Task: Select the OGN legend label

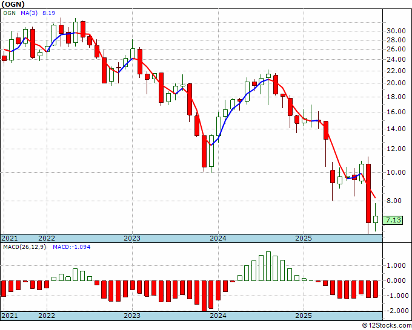Action: 10,13
